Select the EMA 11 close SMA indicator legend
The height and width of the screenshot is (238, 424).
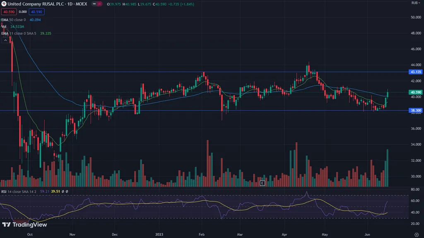[x=19, y=33]
